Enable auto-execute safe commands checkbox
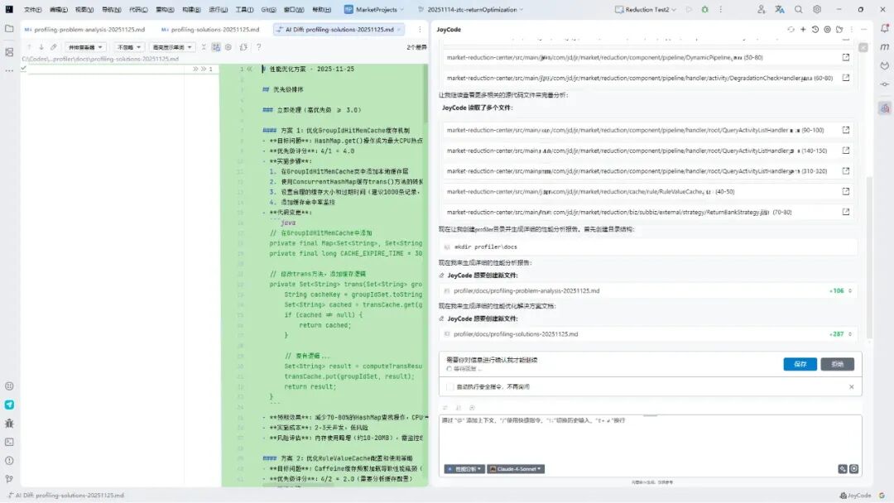 449,387
